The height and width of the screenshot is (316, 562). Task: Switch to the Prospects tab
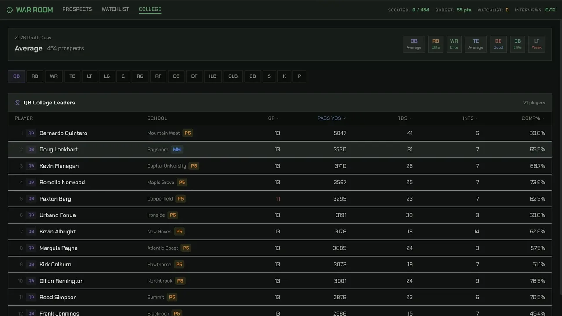[x=77, y=9]
